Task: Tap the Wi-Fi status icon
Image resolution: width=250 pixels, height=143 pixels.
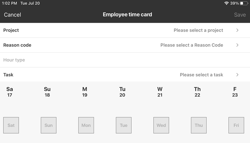Action: pos(226,3)
